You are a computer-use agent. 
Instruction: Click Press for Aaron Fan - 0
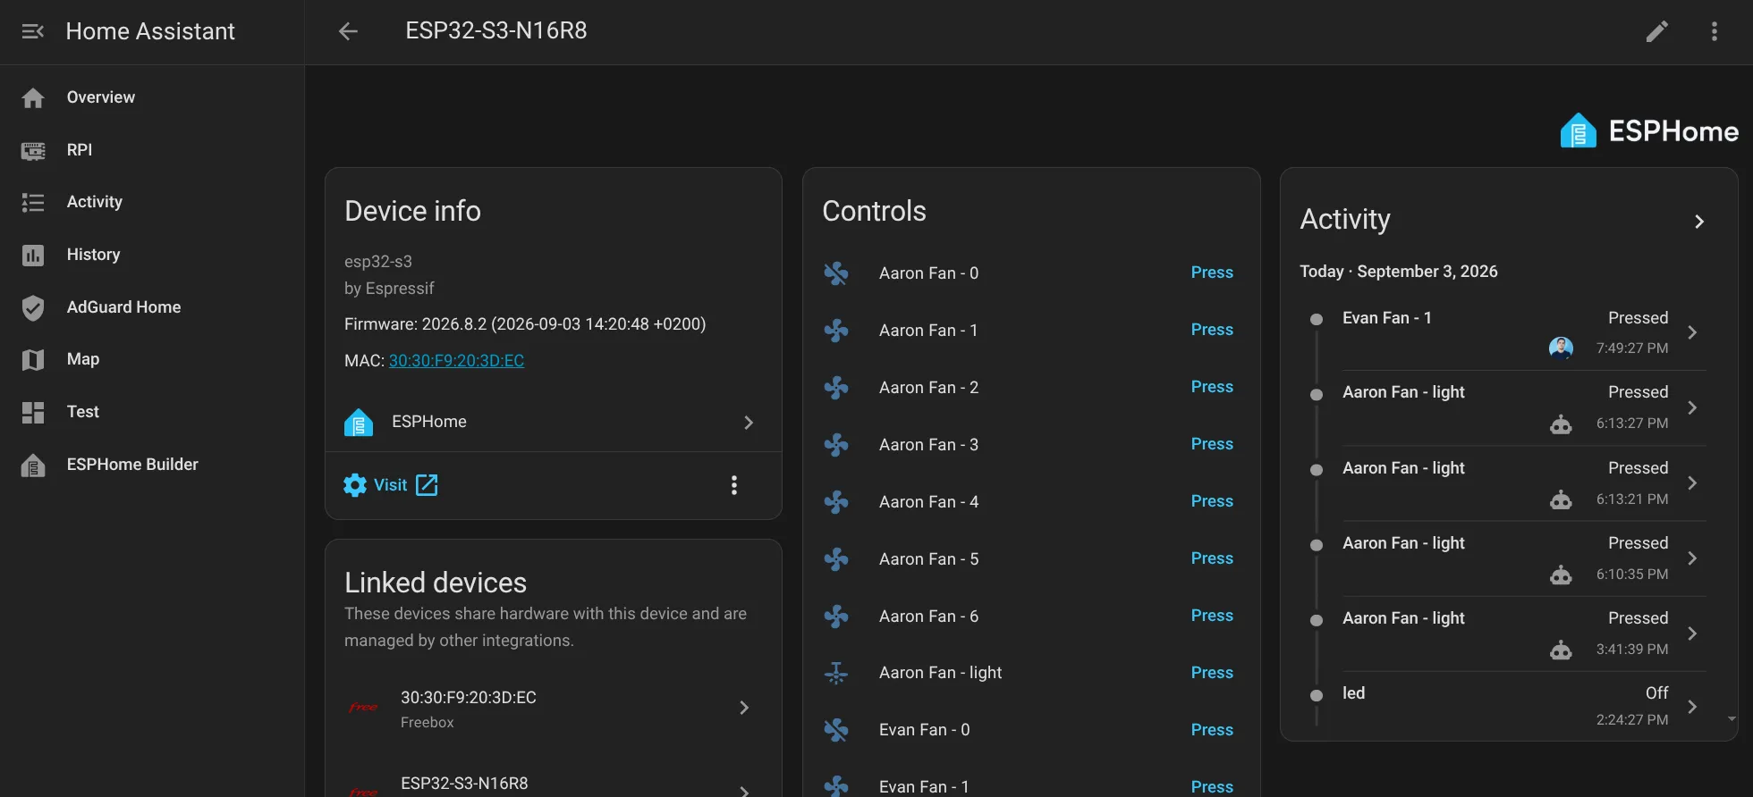(x=1212, y=273)
